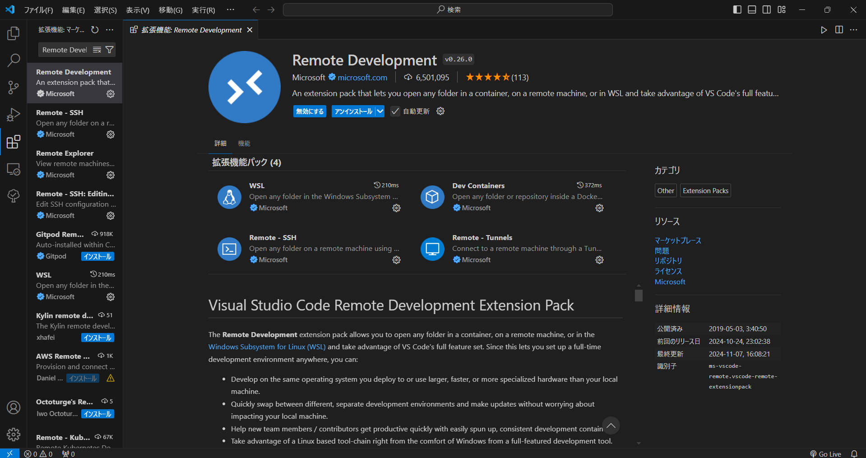Manage gear for Remote Development list item
The image size is (866, 458).
[111, 94]
